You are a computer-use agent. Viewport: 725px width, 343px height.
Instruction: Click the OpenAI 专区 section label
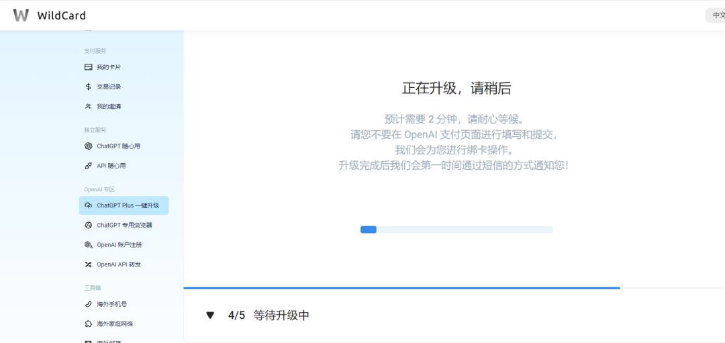[99, 189]
